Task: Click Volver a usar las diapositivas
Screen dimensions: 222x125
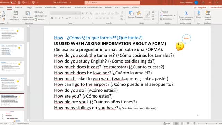Action: point(28,16)
